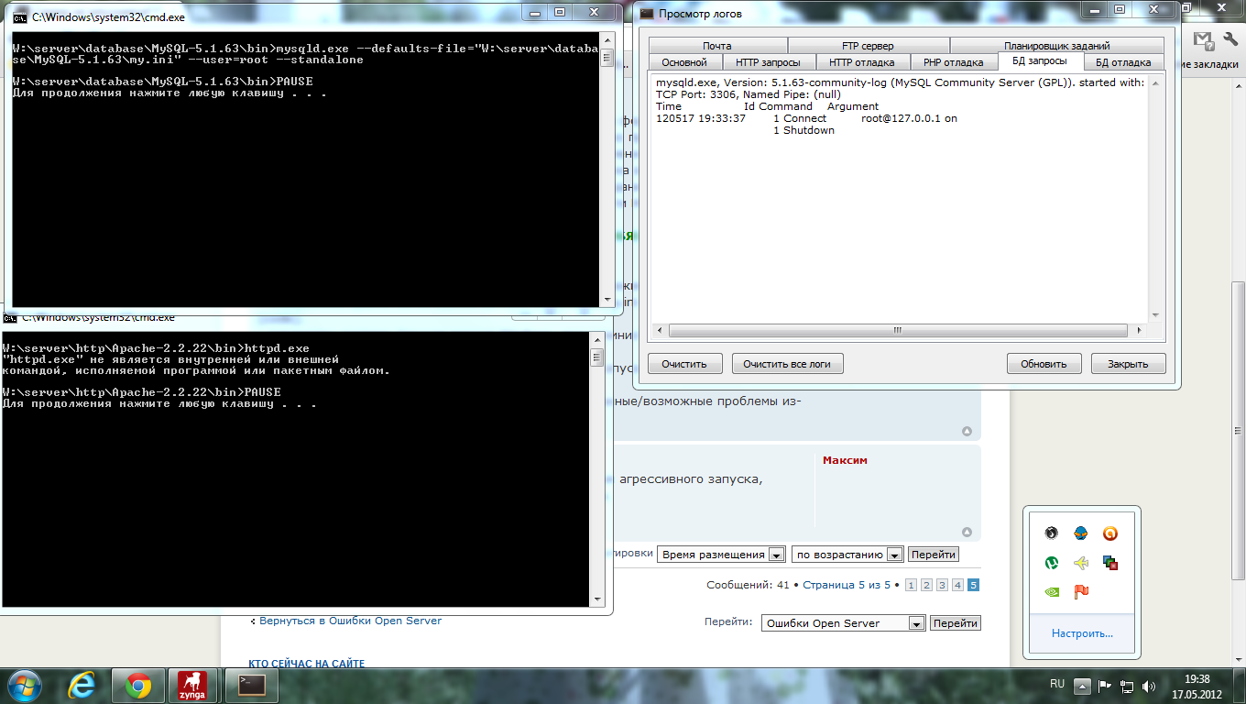Image resolution: width=1246 pixels, height=704 pixels.
Task: Switch to the 'HTTP запросы' tab
Action: (768, 62)
